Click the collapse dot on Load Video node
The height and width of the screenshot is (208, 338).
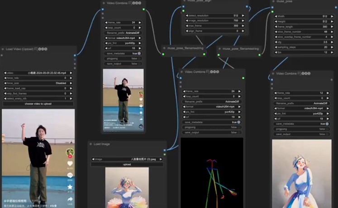click(x=3, y=49)
